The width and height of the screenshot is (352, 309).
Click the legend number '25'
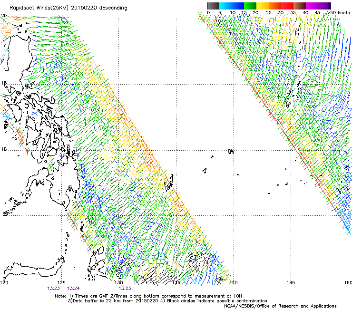pos(269,13)
